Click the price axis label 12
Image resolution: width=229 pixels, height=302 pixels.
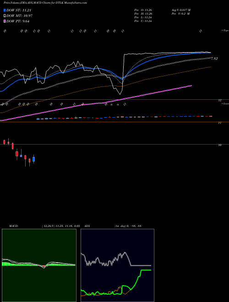(x=220, y=100)
